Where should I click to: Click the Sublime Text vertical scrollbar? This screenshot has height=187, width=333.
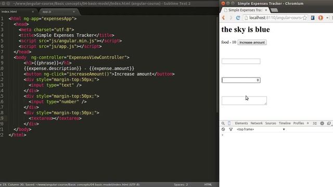coord(217,64)
